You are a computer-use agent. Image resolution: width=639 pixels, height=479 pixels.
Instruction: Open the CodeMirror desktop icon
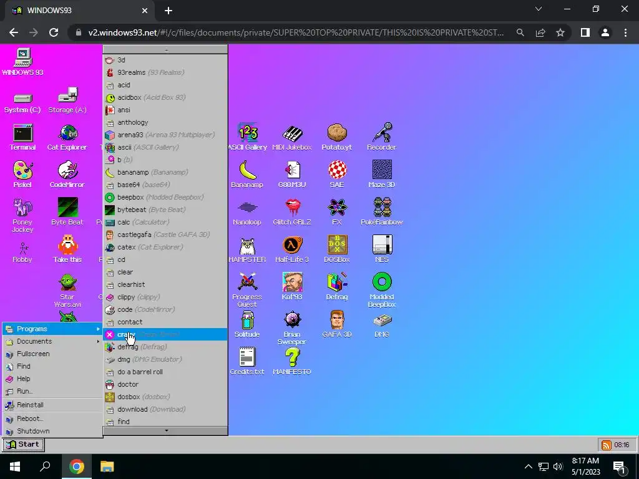pyautogui.click(x=67, y=175)
